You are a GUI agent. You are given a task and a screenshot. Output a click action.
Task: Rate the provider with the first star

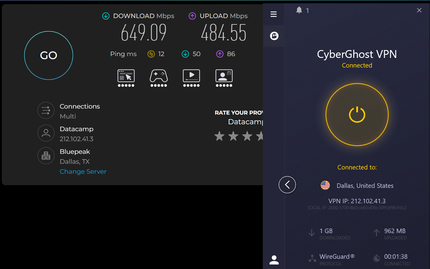click(x=220, y=136)
